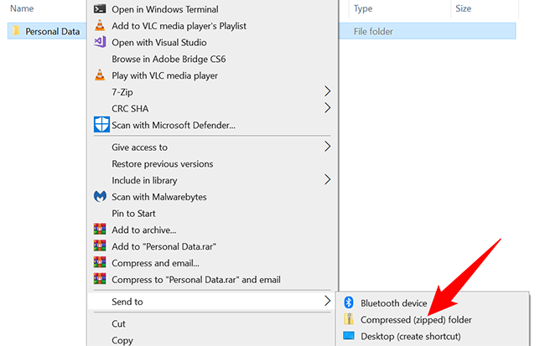Expand the CRC SHA submenu arrow
Screen dimensions: 545x346
[327, 108]
